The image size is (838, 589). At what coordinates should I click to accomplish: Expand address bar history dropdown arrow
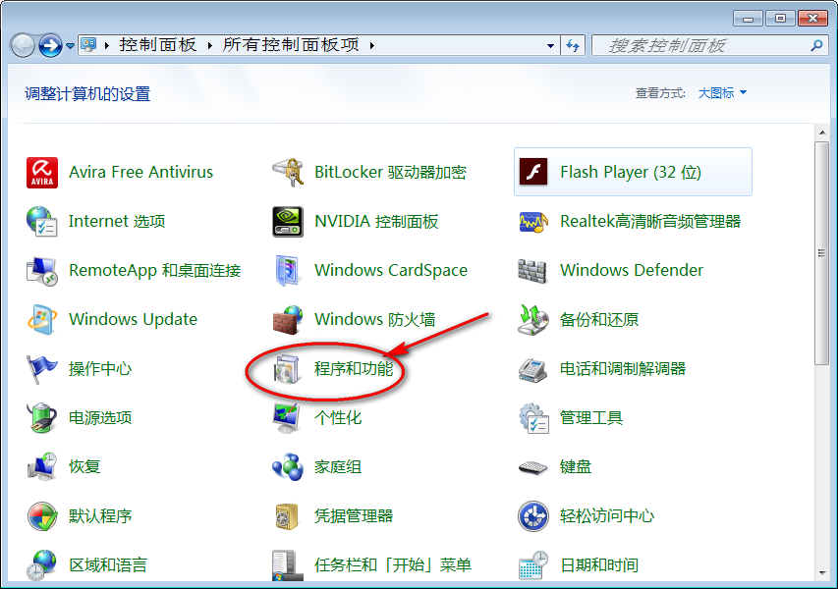[x=550, y=46]
